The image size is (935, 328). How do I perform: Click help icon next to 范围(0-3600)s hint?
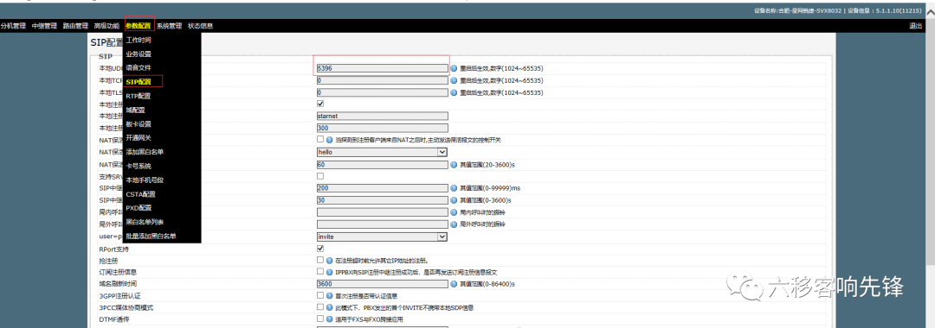click(x=454, y=200)
